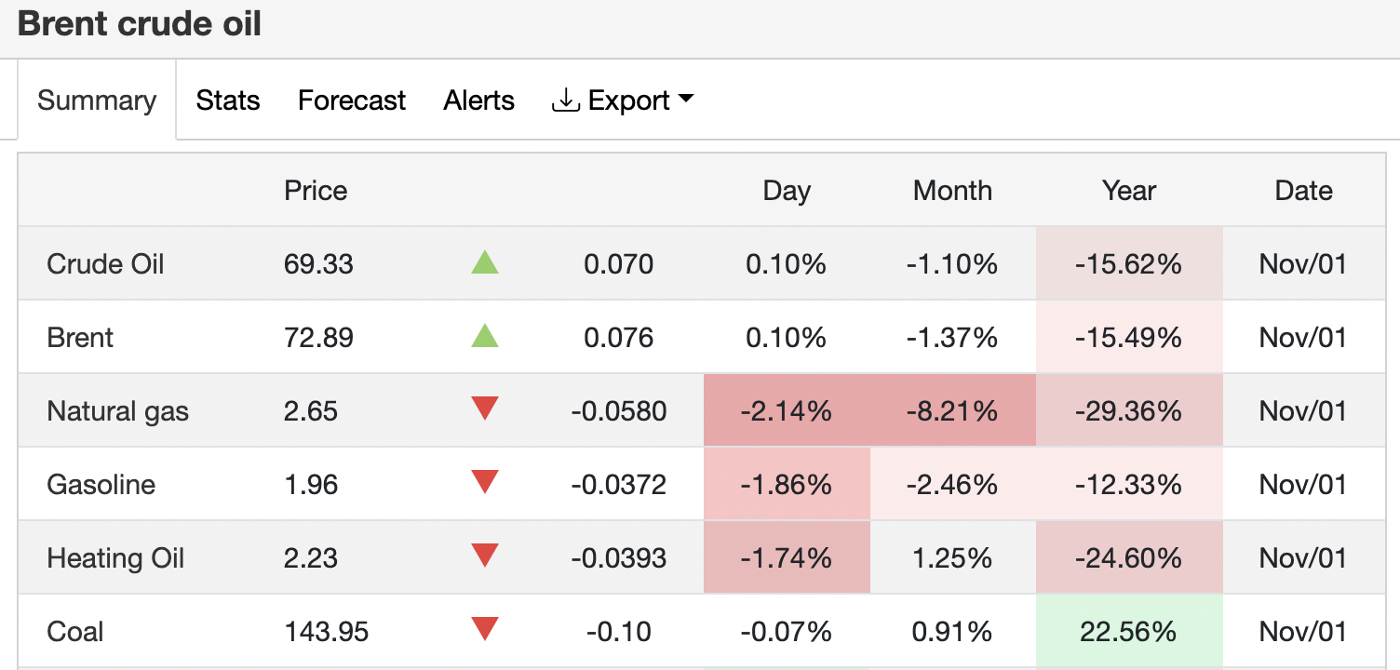Click the Month column header
Image resolution: width=1400 pixels, height=670 pixels.
(x=952, y=191)
